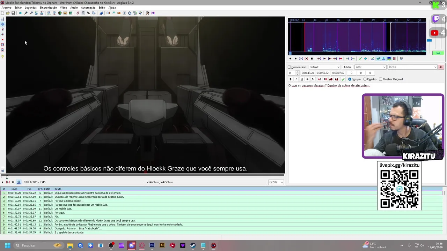
Task: Open the visual typesetting help question mark
Action: tap(3, 56)
